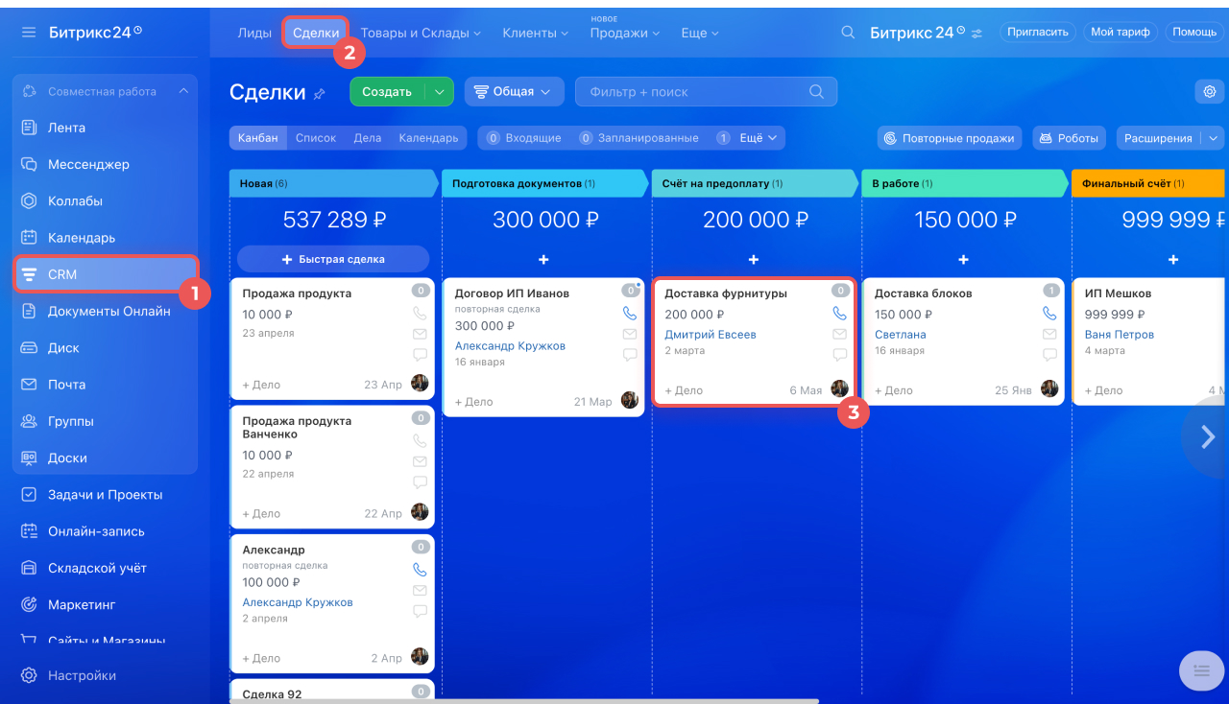Click the Мой тариф button
1229x704 pixels.
[x=1121, y=32]
